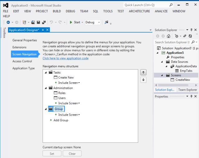
Task: Collapse Data Sources node in Solution Explorer
Action: (x=162, y=62)
